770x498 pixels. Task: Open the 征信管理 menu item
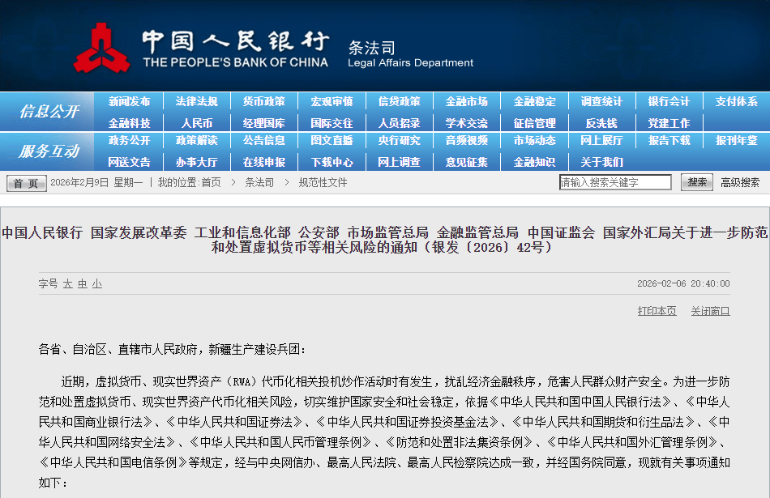(x=534, y=123)
